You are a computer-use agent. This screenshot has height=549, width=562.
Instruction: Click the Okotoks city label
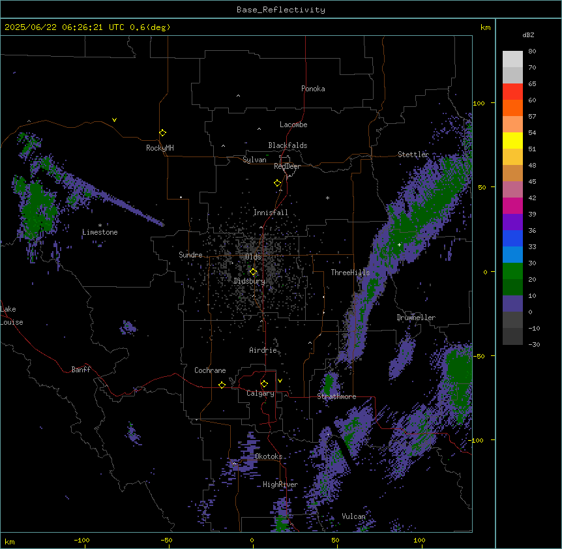[269, 456]
